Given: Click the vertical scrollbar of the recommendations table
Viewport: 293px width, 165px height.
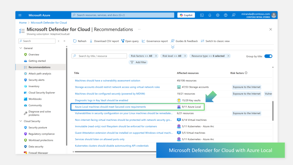Looking at the screenshot, I should tap(273, 111).
